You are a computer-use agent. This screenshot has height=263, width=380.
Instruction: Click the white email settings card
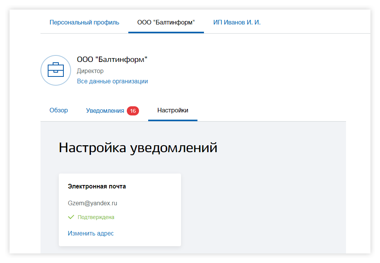tap(120, 209)
